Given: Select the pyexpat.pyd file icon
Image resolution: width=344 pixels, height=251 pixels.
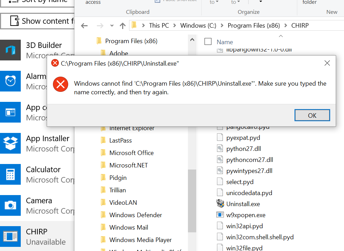Looking at the screenshot, I should pyautogui.click(x=220, y=137).
